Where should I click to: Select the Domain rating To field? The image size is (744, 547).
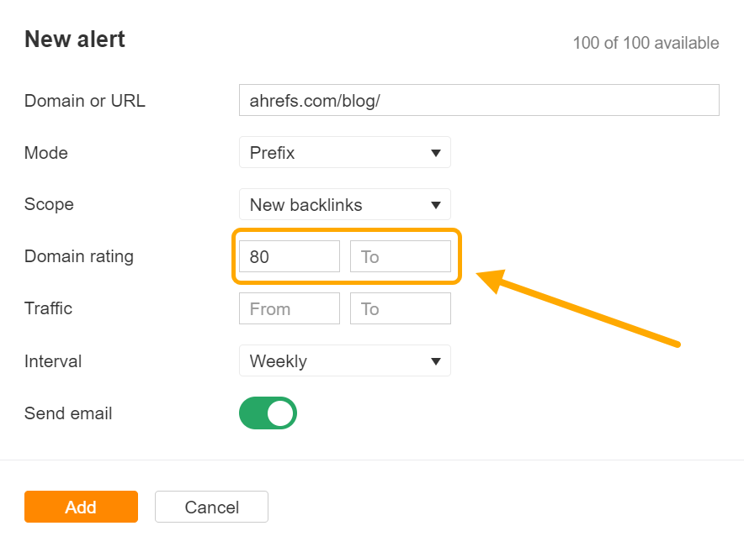[x=400, y=256]
